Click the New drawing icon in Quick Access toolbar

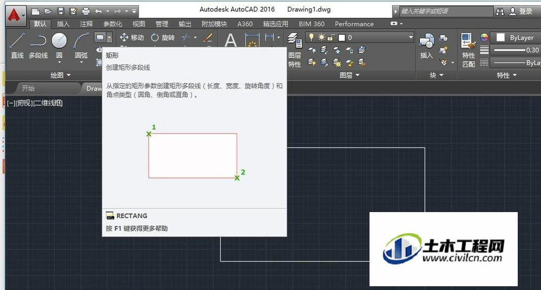[x=35, y=11]
